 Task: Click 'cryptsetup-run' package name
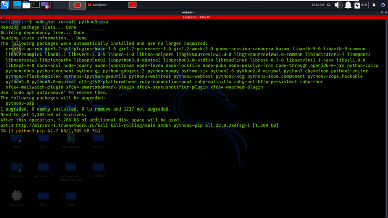click(x=24, y=49)
